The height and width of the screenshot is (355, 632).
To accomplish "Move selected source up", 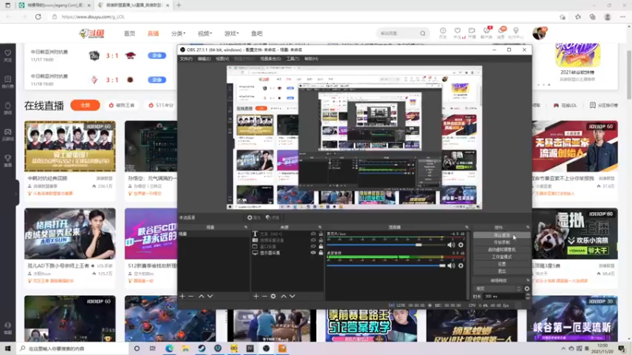I will 284,297.
